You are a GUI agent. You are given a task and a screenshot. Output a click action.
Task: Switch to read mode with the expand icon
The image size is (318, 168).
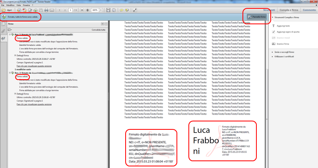pos(135,10)
